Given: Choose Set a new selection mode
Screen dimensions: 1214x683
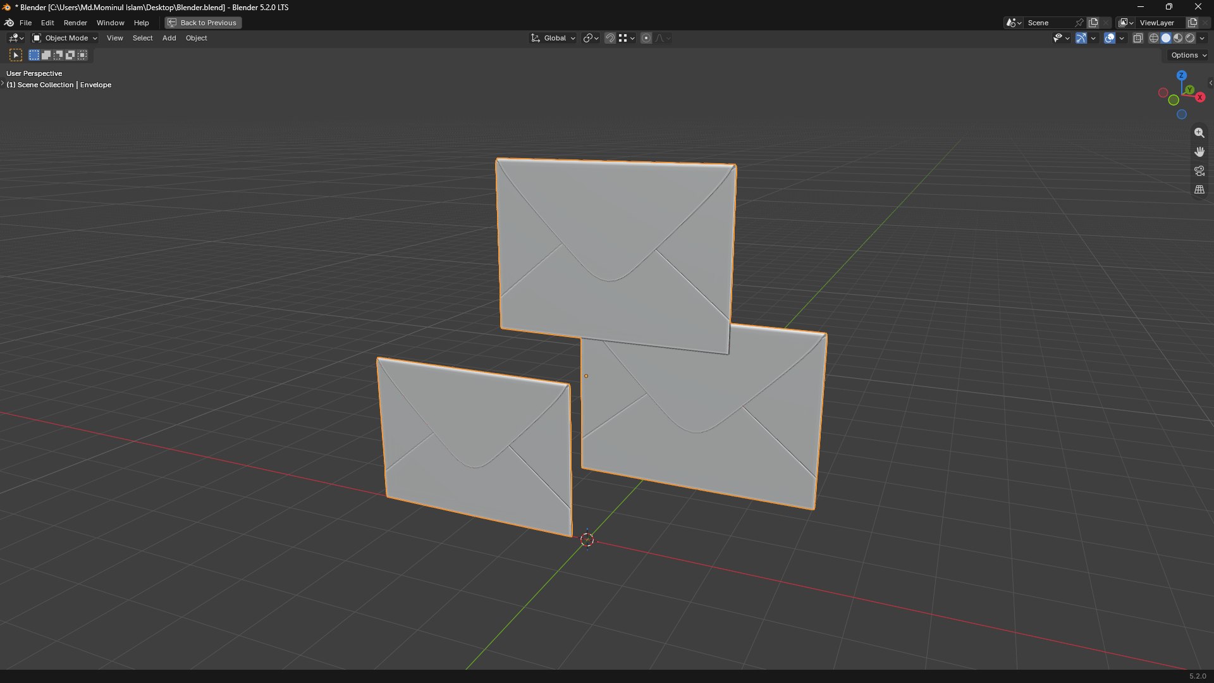Looking at the screenshot, I should point(34,55).
